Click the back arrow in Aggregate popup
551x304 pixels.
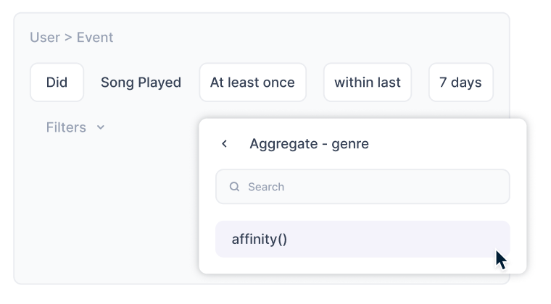tap(225, 144)
